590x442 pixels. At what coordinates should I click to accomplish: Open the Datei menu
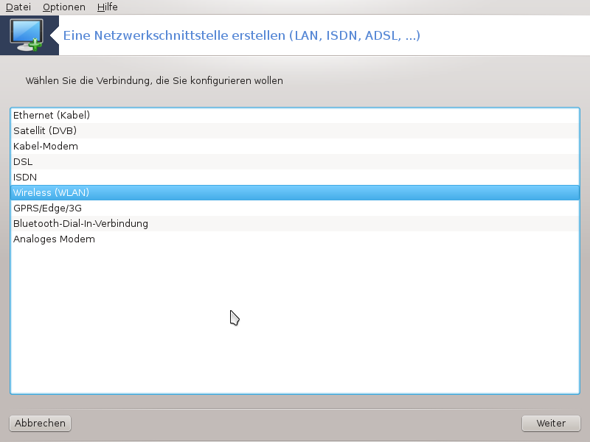(x=18, y=7)
